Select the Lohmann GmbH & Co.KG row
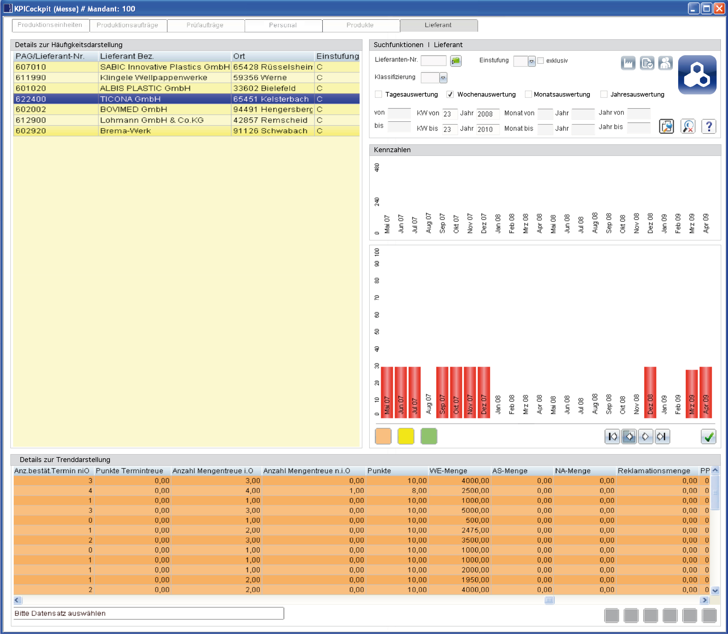This screenshot has width=728, height=634. point(151,120)
